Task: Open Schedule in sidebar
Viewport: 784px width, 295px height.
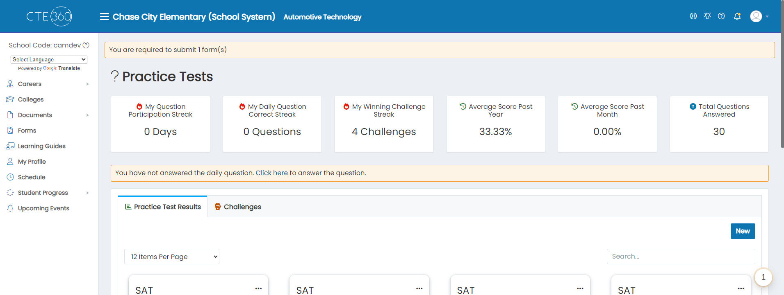Action: tap(32, 177)
